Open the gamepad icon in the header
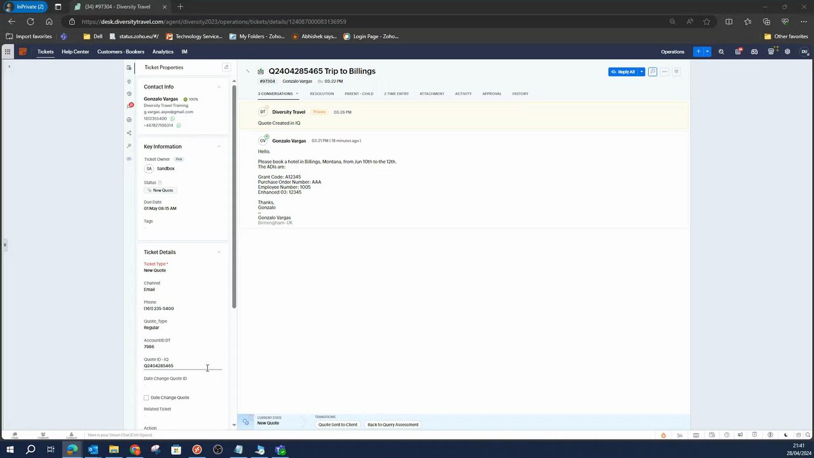814x458 pixels. click(754, 52)
